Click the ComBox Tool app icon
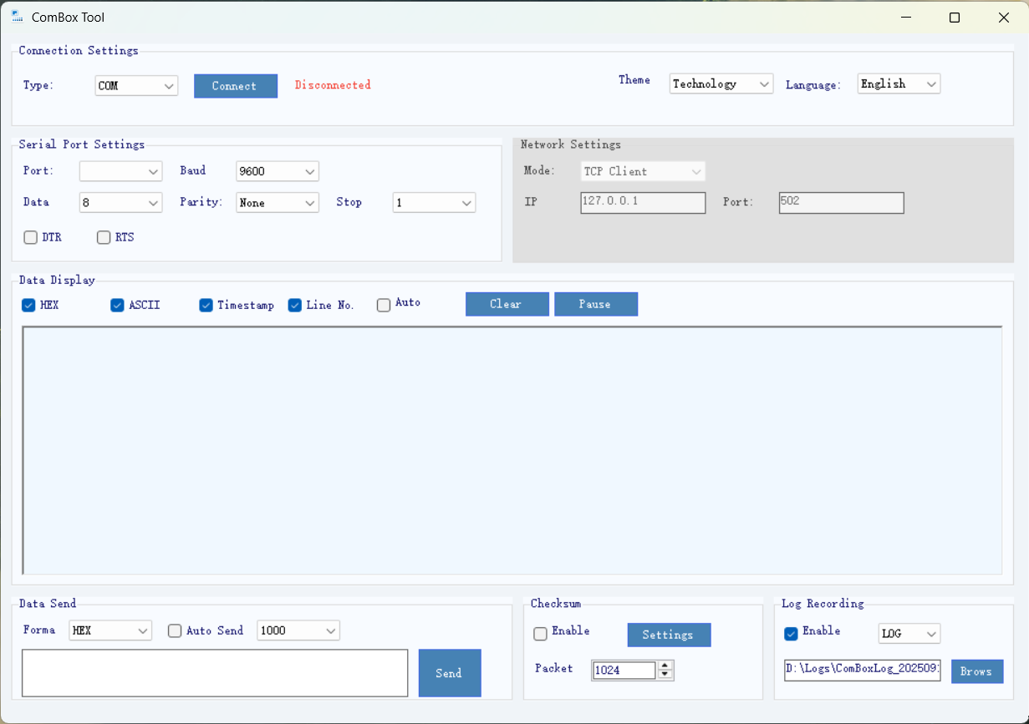The height and width of the screenshot is (724, 1029). point(17,17)
